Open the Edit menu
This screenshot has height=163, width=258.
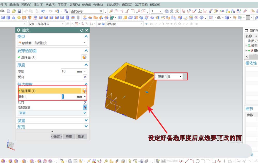pos(14,5)
